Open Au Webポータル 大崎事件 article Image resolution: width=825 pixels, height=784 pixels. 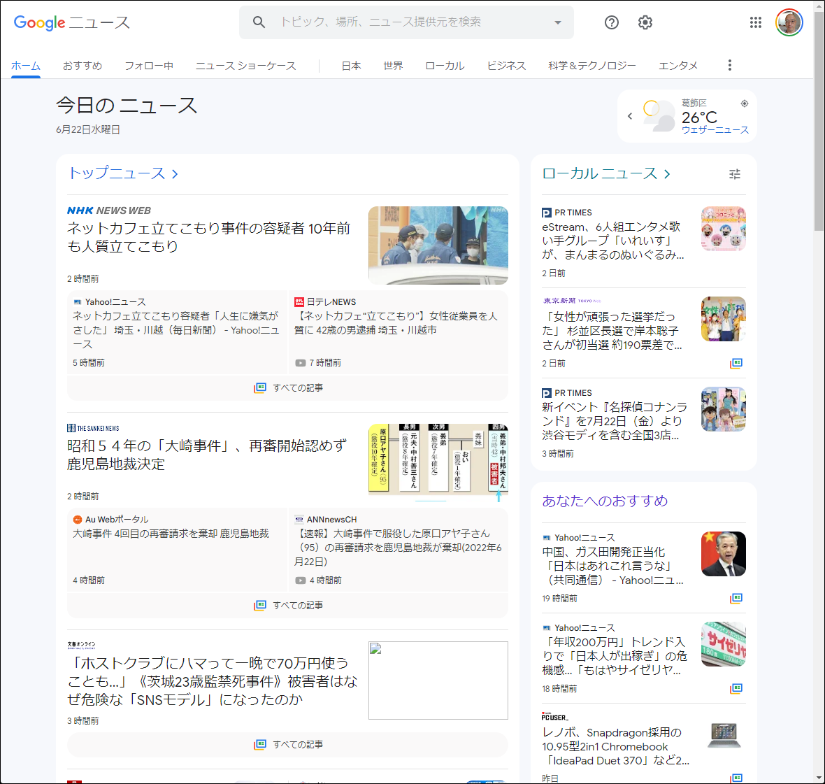pyautogui.click(x=171, y=534)
